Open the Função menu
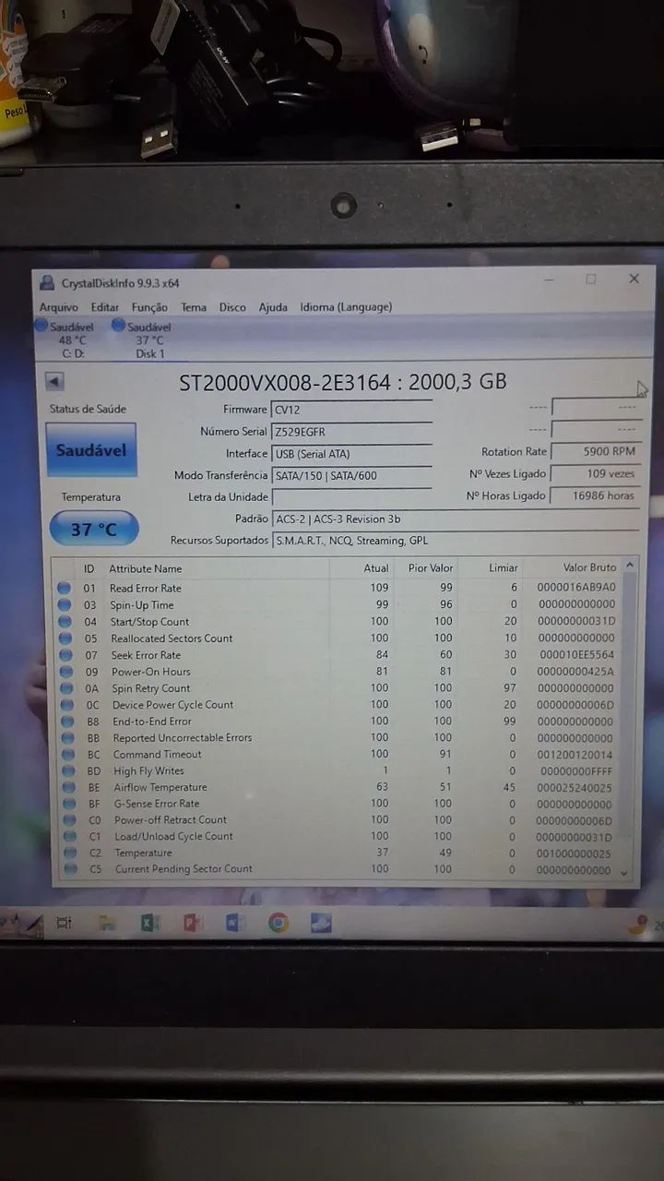Screen dimensions: 664x1181 point(149,307)
